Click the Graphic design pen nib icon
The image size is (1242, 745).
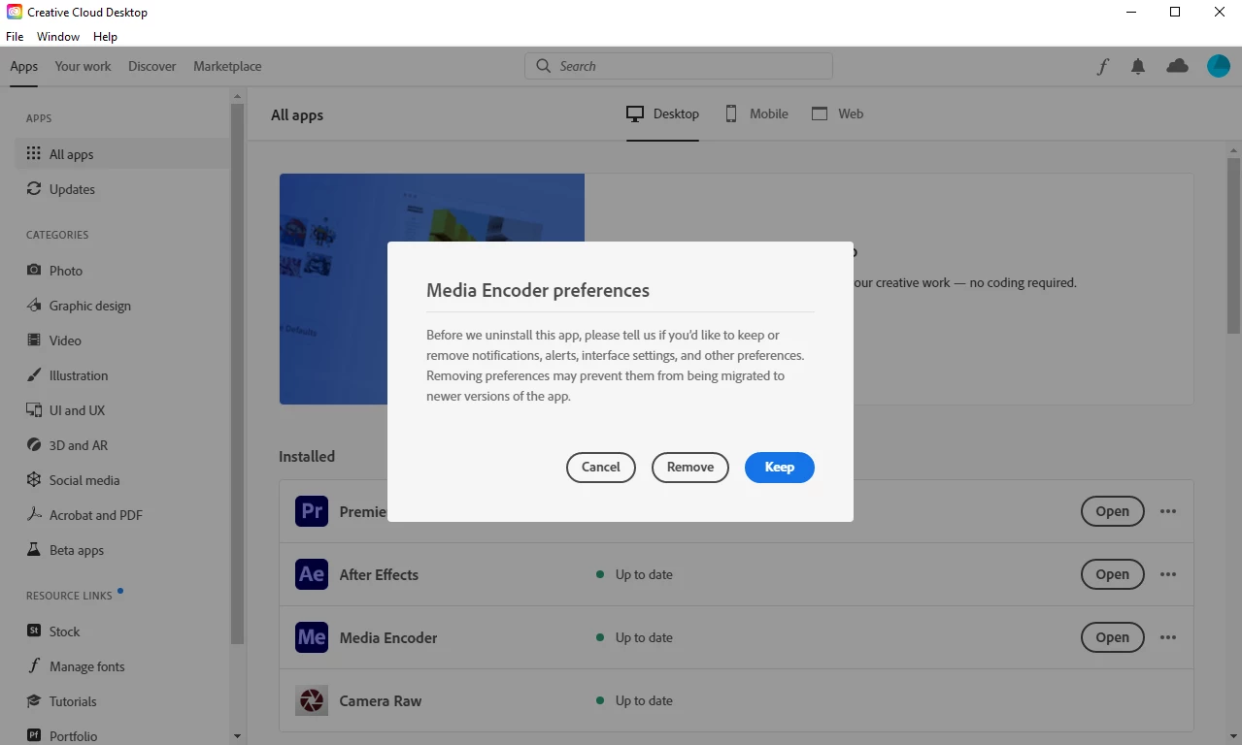(x=34, y=305)
